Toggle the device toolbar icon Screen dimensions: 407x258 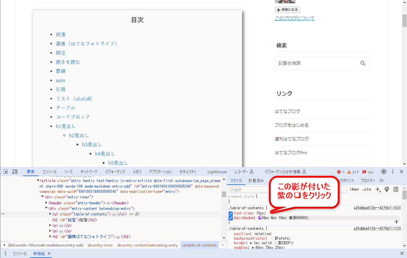coord(15,172)
